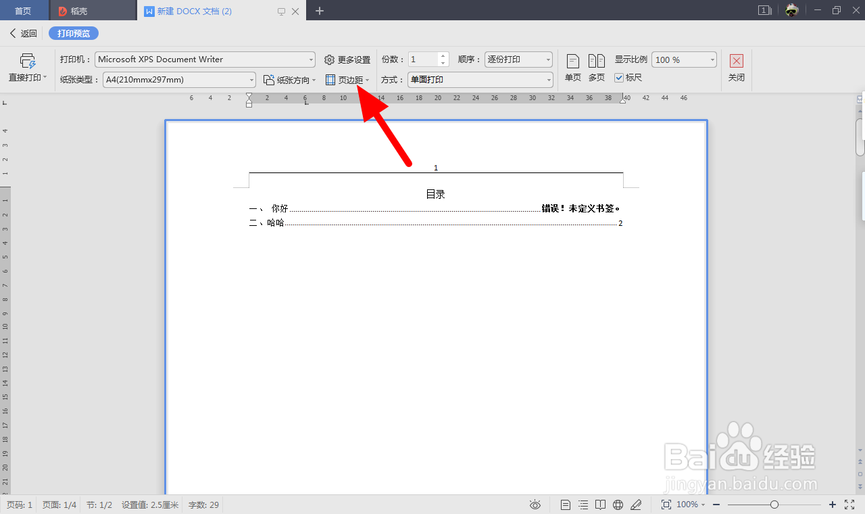Select the 首页 home tab
The height and width of the screenshot is (514, 865).
(x=24, y=10)
